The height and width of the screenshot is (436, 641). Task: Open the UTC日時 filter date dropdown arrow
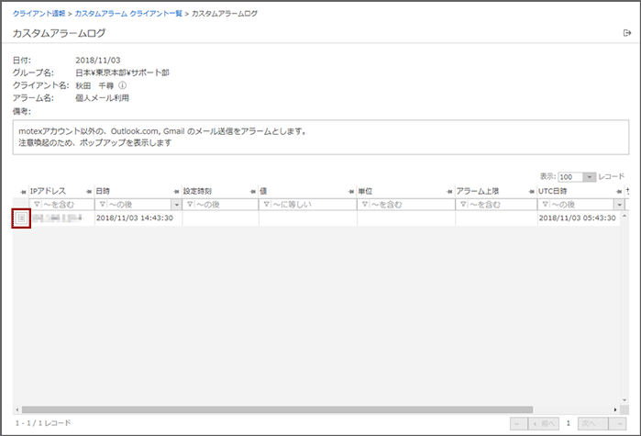tap(619, 204)
